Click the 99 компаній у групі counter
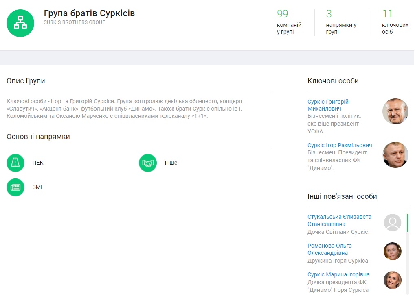 (289, 23)
